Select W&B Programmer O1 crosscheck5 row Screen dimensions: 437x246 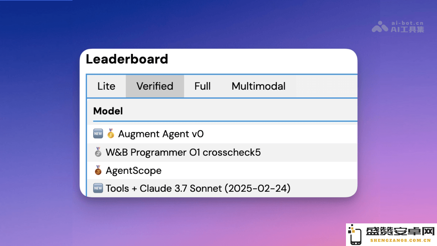(x=222, y=152)
